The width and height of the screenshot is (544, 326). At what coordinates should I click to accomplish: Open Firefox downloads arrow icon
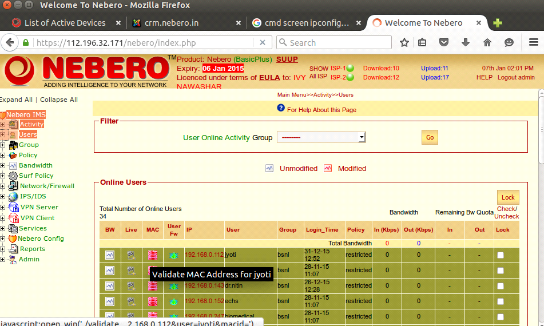coord(466,43)
